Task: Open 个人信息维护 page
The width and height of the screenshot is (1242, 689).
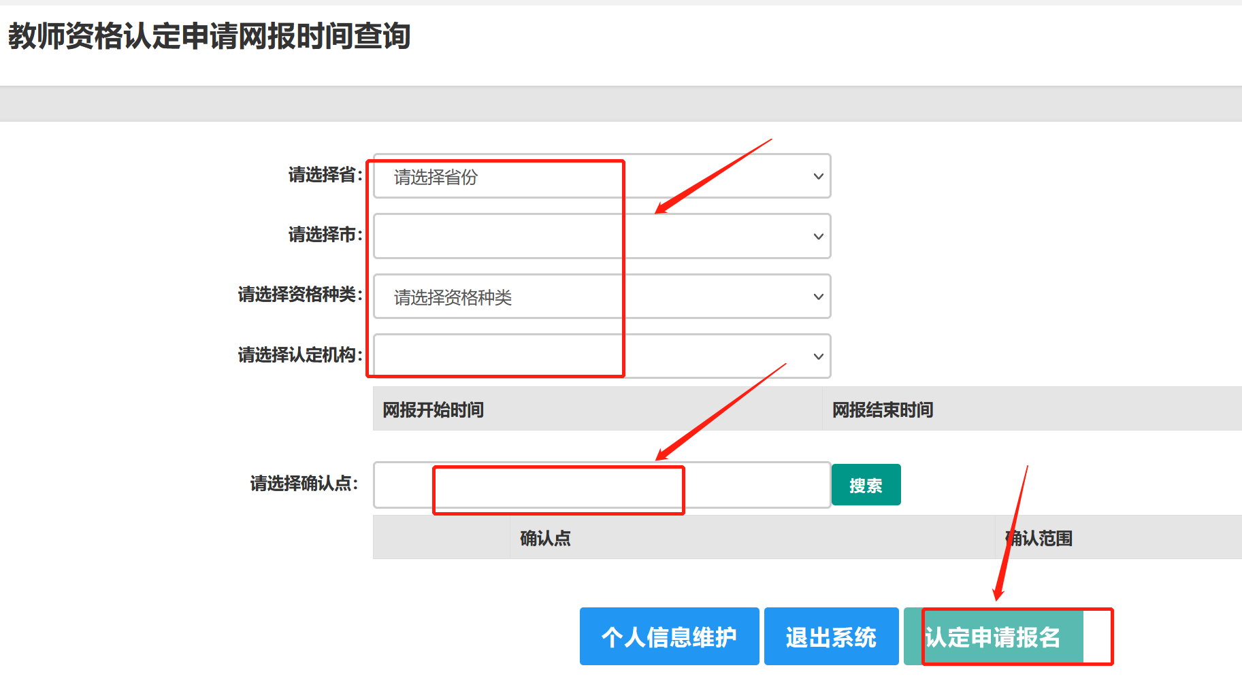Action: pyautogui.click(x=669, y=637)
